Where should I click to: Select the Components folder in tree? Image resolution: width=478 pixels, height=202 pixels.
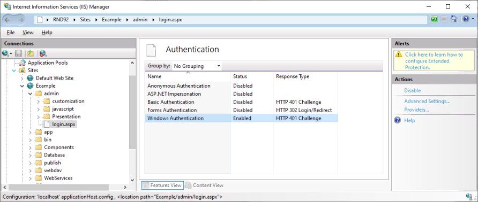pos(59,147)
